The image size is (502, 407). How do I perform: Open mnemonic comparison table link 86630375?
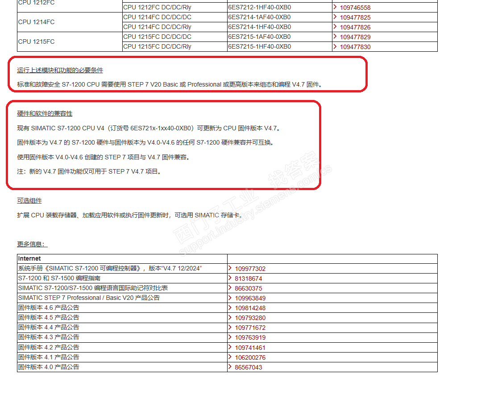pos(249,289)
